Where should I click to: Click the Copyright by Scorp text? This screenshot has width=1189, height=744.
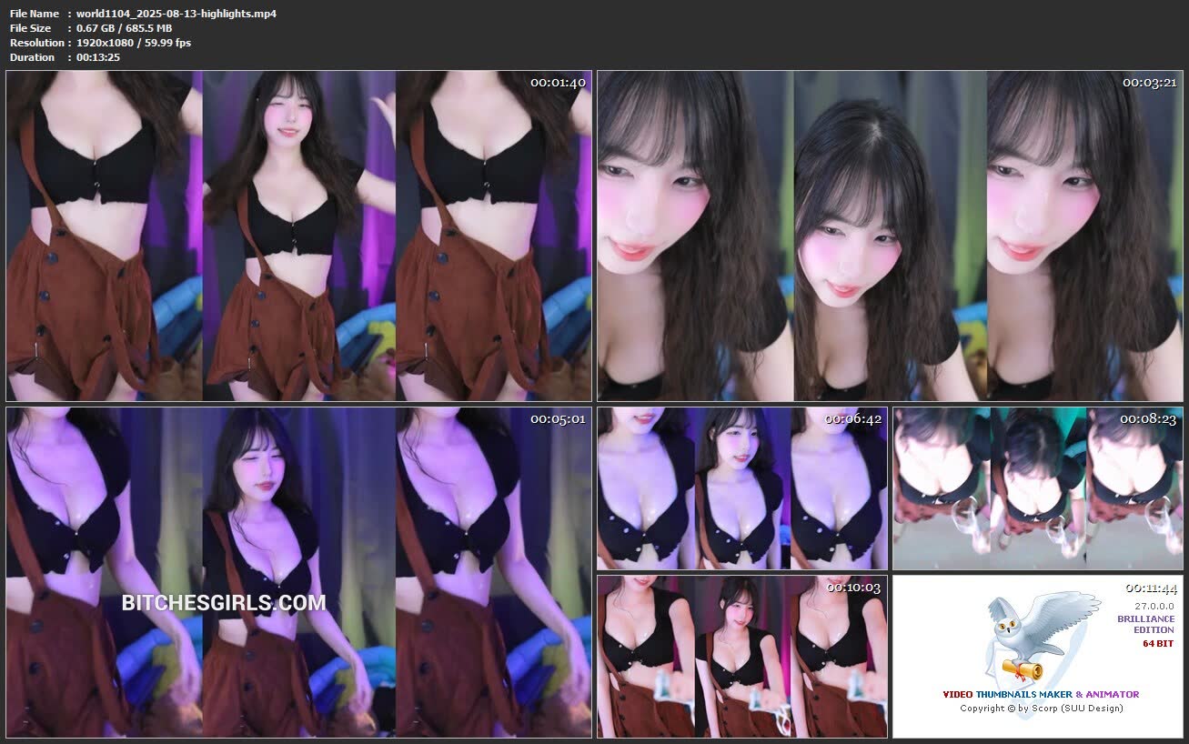tap(1041, 708)
